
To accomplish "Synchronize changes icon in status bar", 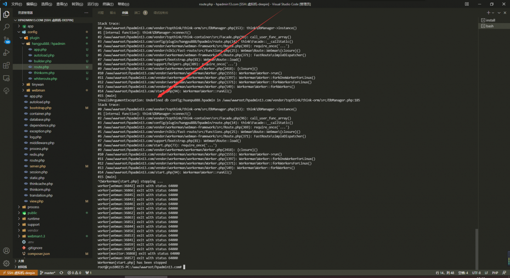I will click(61, 273).
